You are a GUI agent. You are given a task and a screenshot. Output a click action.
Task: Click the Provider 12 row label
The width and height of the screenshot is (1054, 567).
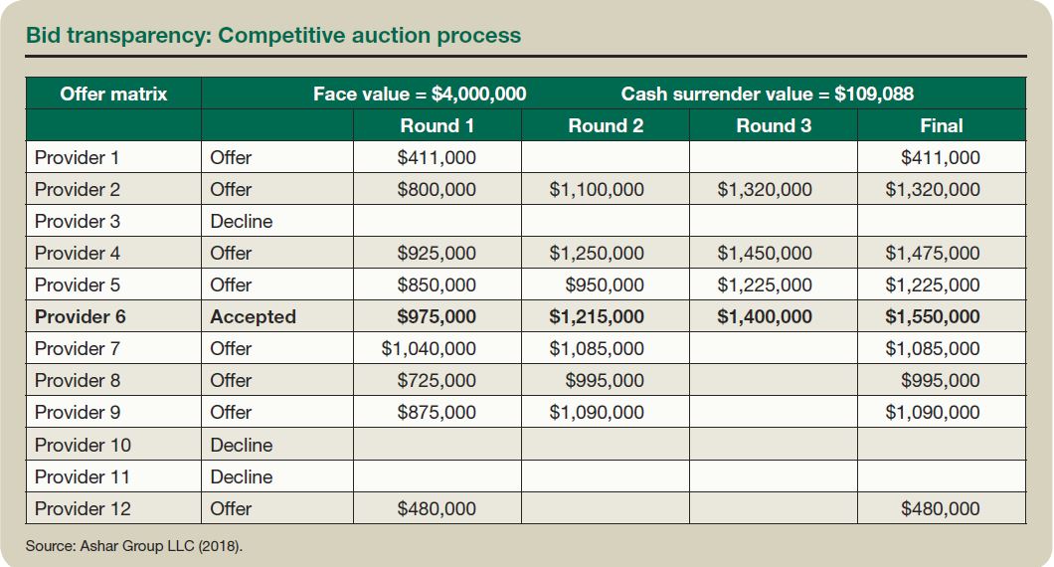click(x=83, y=509)
